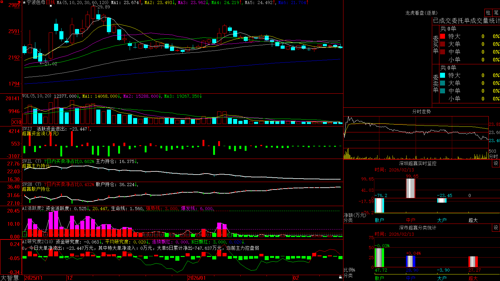Click the 29.89 high price annotation
The image size is (500, 281).
[x=104, y=7]
